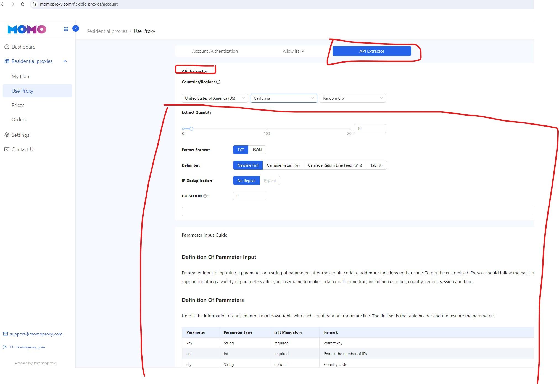Viewport: 559px width, 384px height.
Task: Open the Random City dropdown
Action: tap(353, 98)
